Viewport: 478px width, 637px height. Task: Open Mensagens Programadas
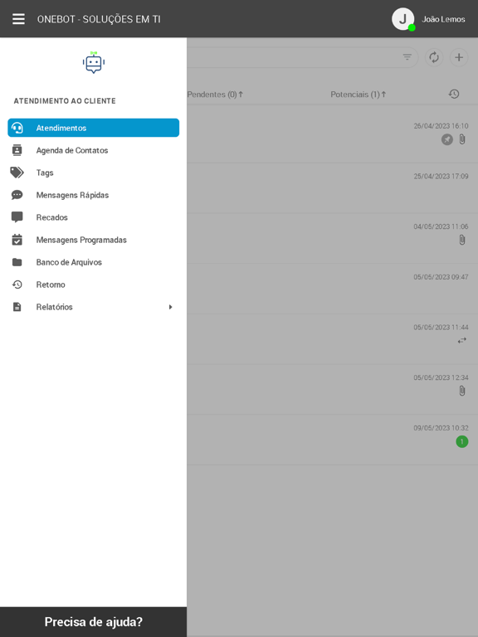(x=94, y=240)
